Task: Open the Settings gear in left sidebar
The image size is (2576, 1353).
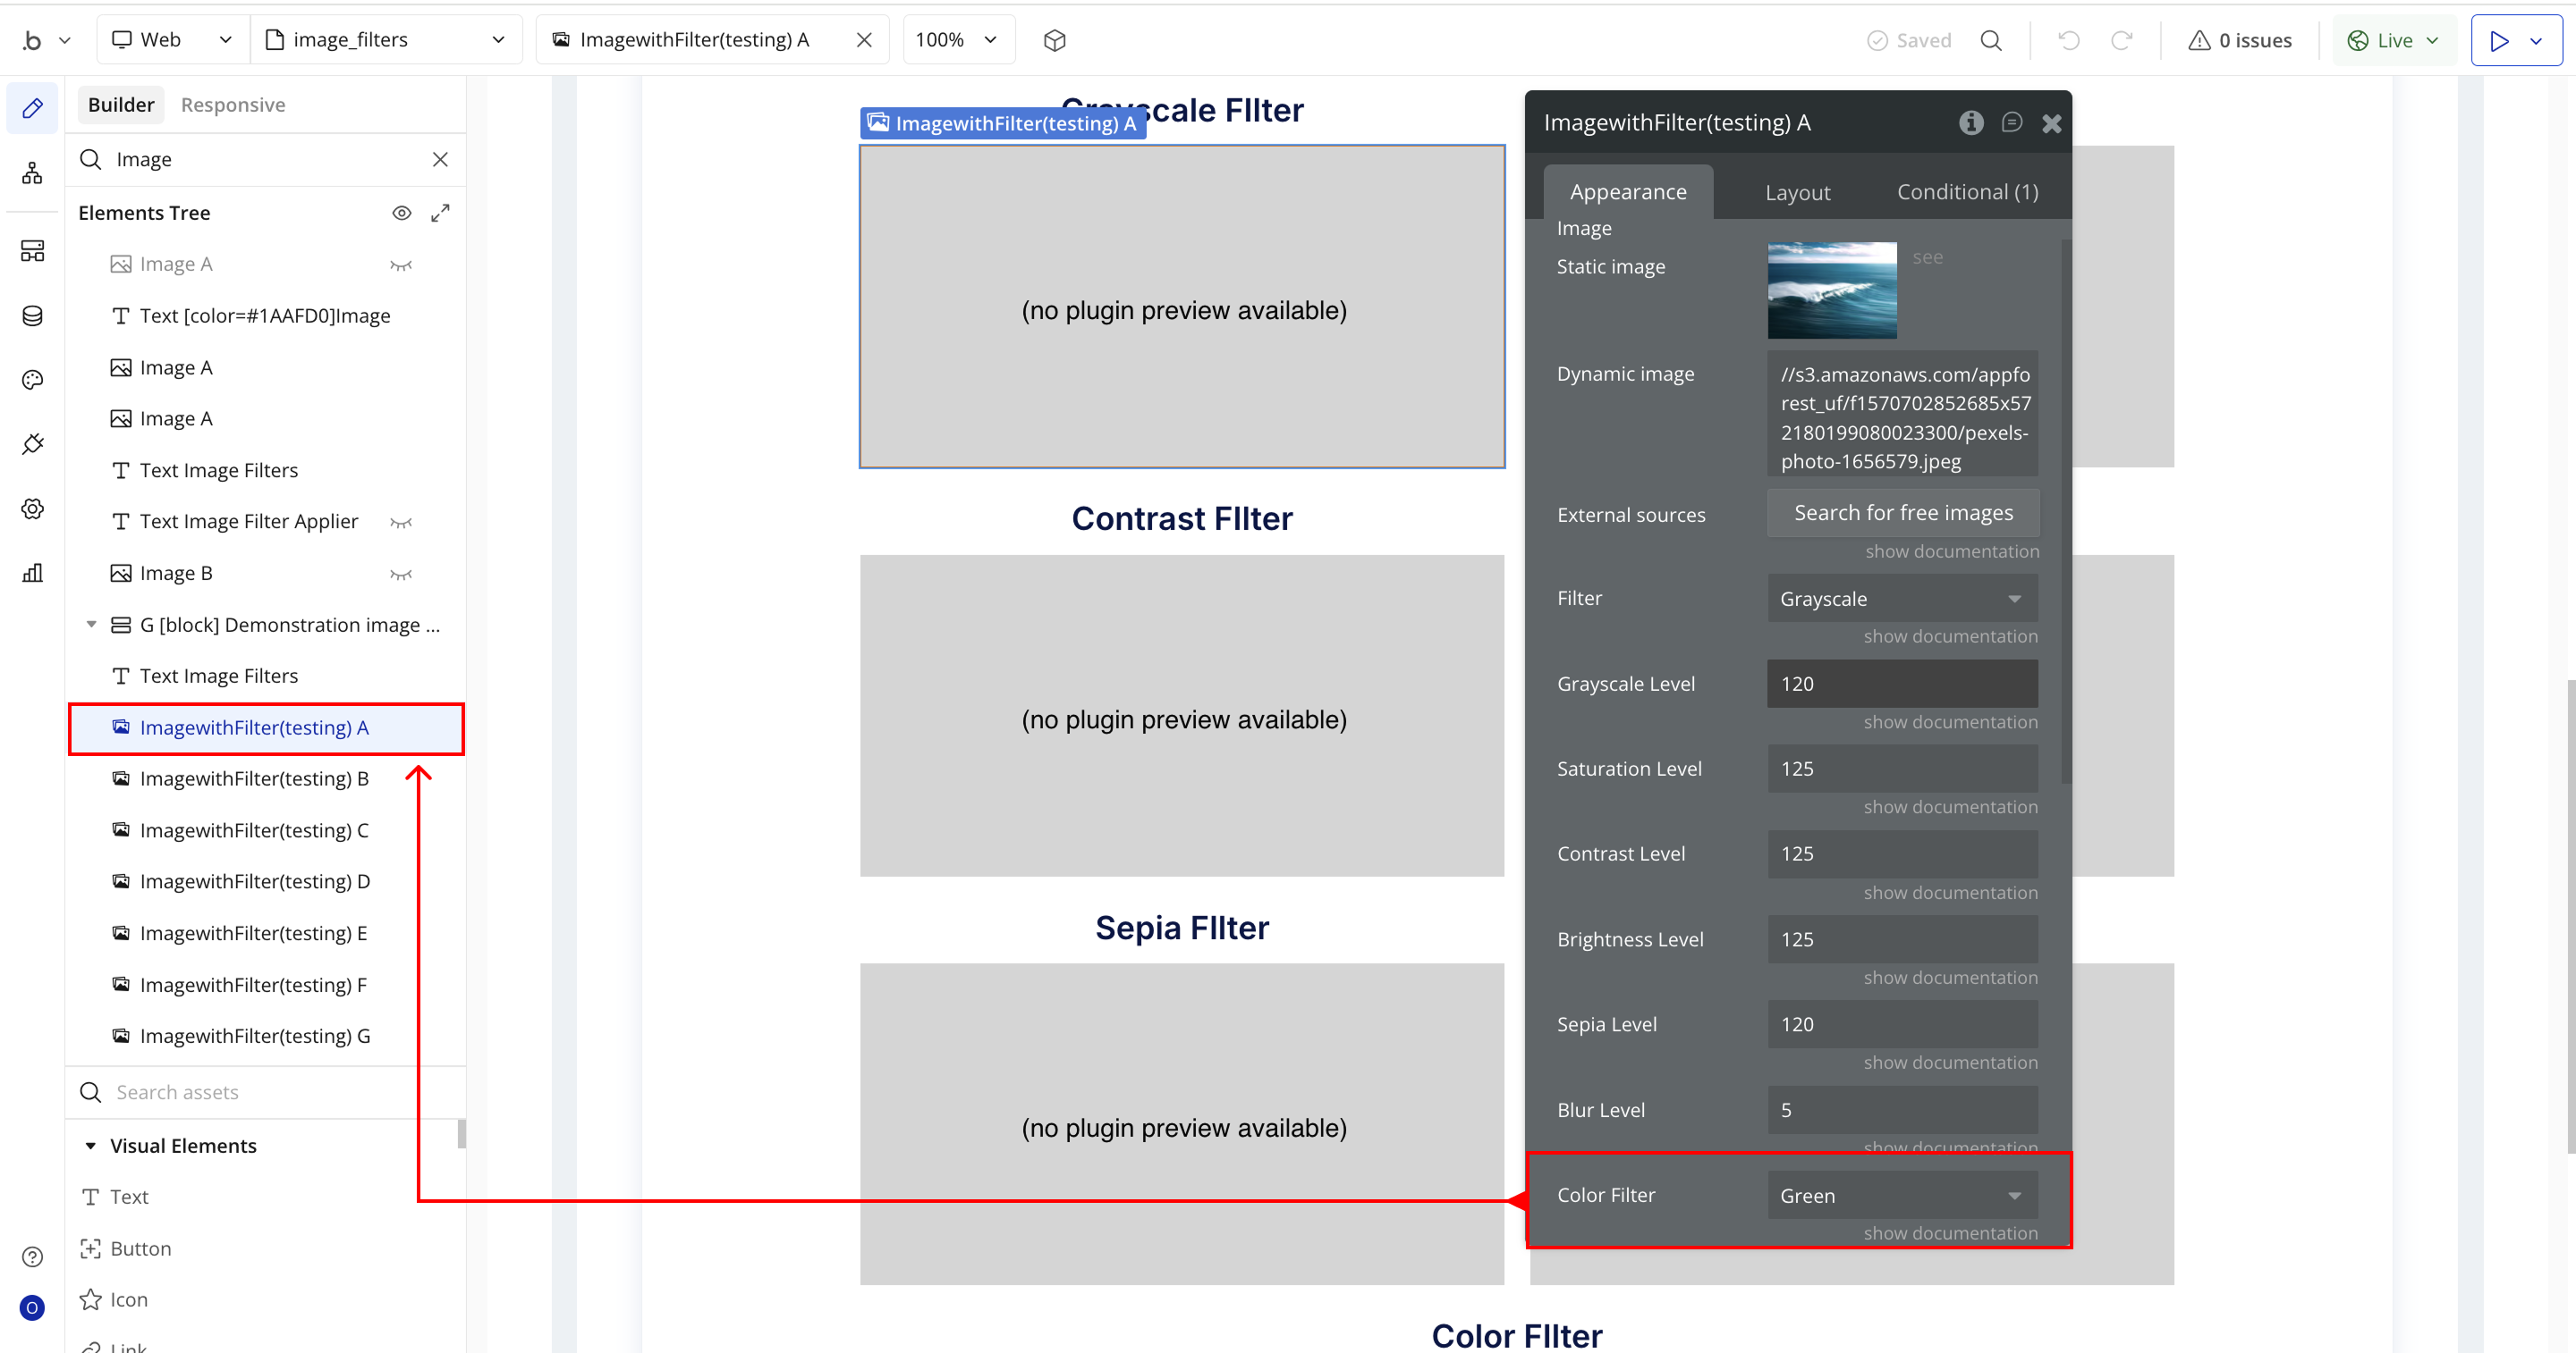Action: click(32, 508)
